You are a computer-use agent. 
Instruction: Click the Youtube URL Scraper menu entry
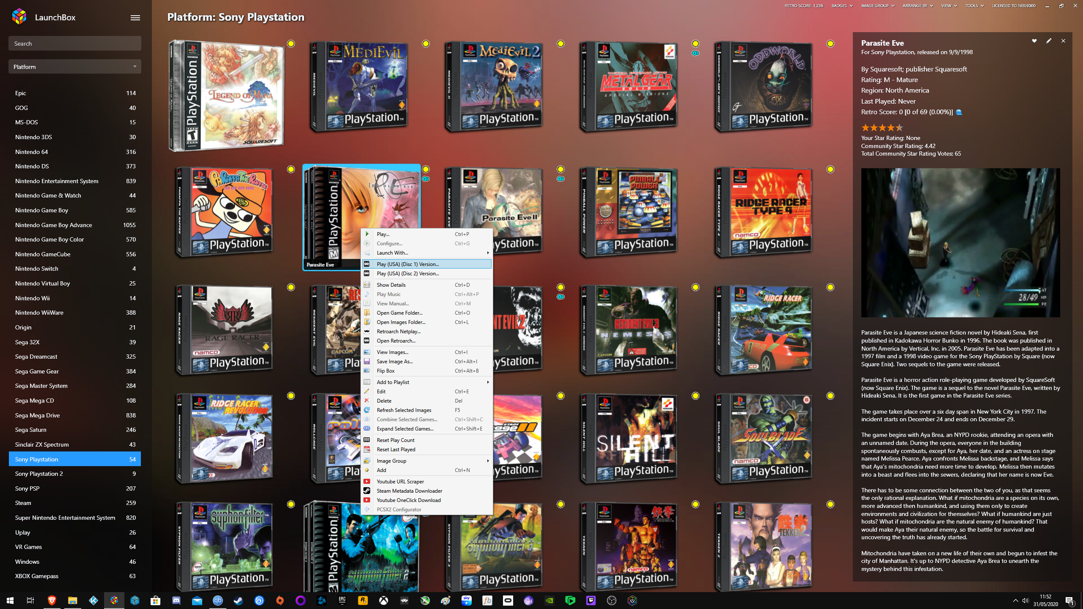pyautogui.click(x=400, y=481)
